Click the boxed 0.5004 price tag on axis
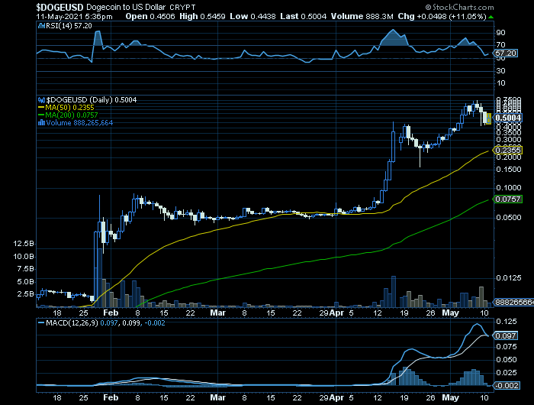This screenshot has width=534, height=405. tap(507, 118)
